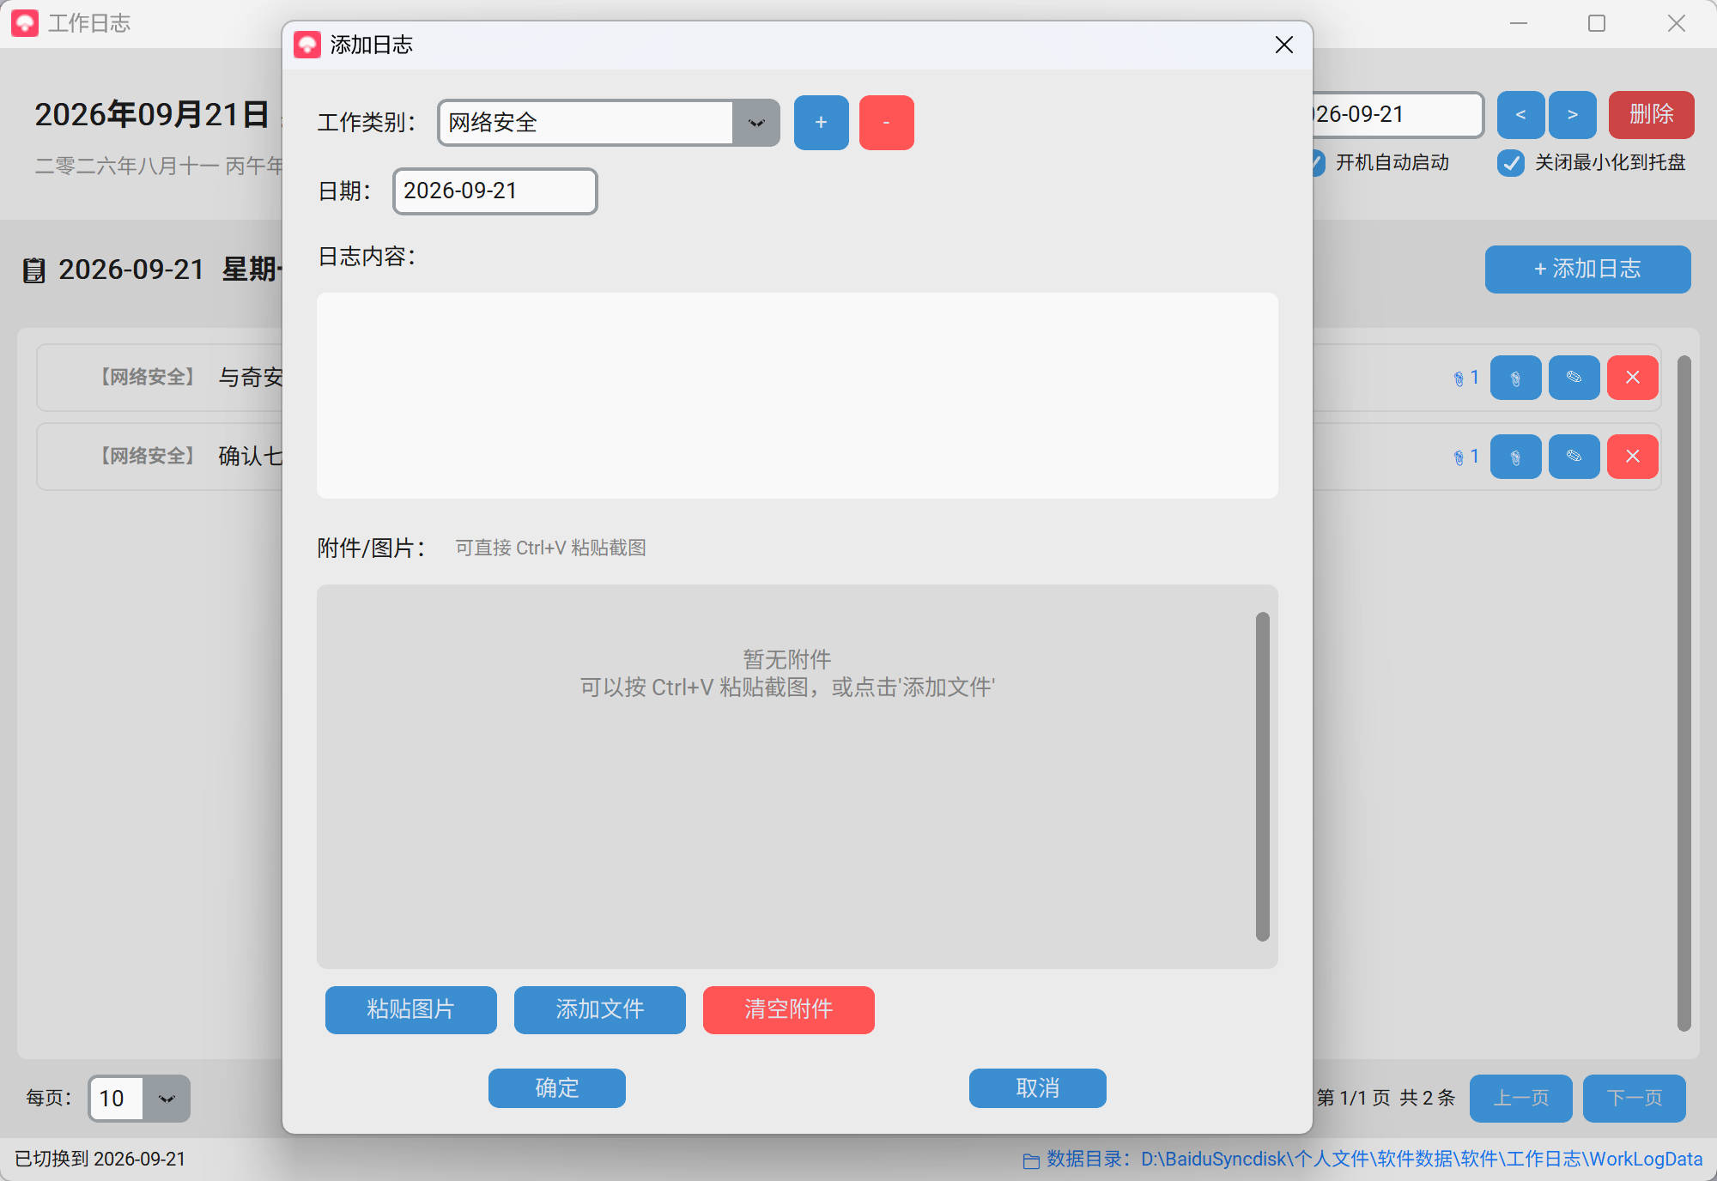Remove work category with the red minus button

coord(886,123)
